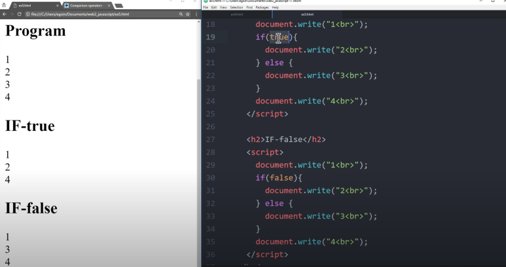Switch to the ex5.html browser tab
Viewport: 506px width, 267px height.
(x=35, y=5)
